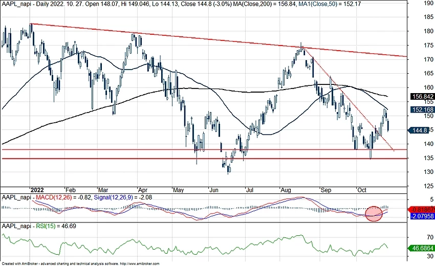The width and height of the screenshot is (435, 266).
Task: Click the 180 price axis label
Action: coord(429,31)
